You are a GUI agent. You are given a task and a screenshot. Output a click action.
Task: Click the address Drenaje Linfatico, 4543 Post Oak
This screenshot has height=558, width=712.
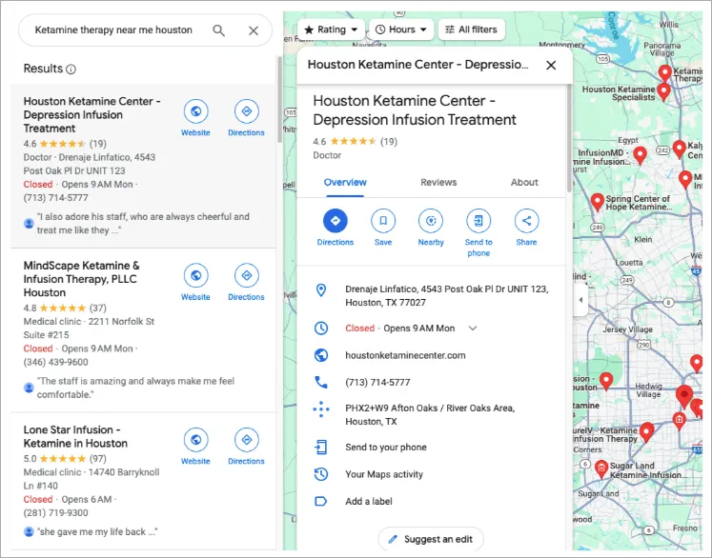pos(447,296)
